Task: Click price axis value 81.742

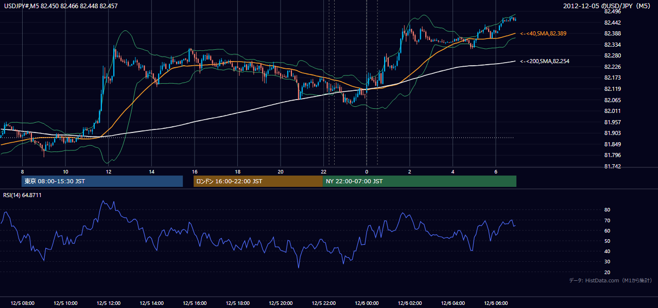Action: 613,166
